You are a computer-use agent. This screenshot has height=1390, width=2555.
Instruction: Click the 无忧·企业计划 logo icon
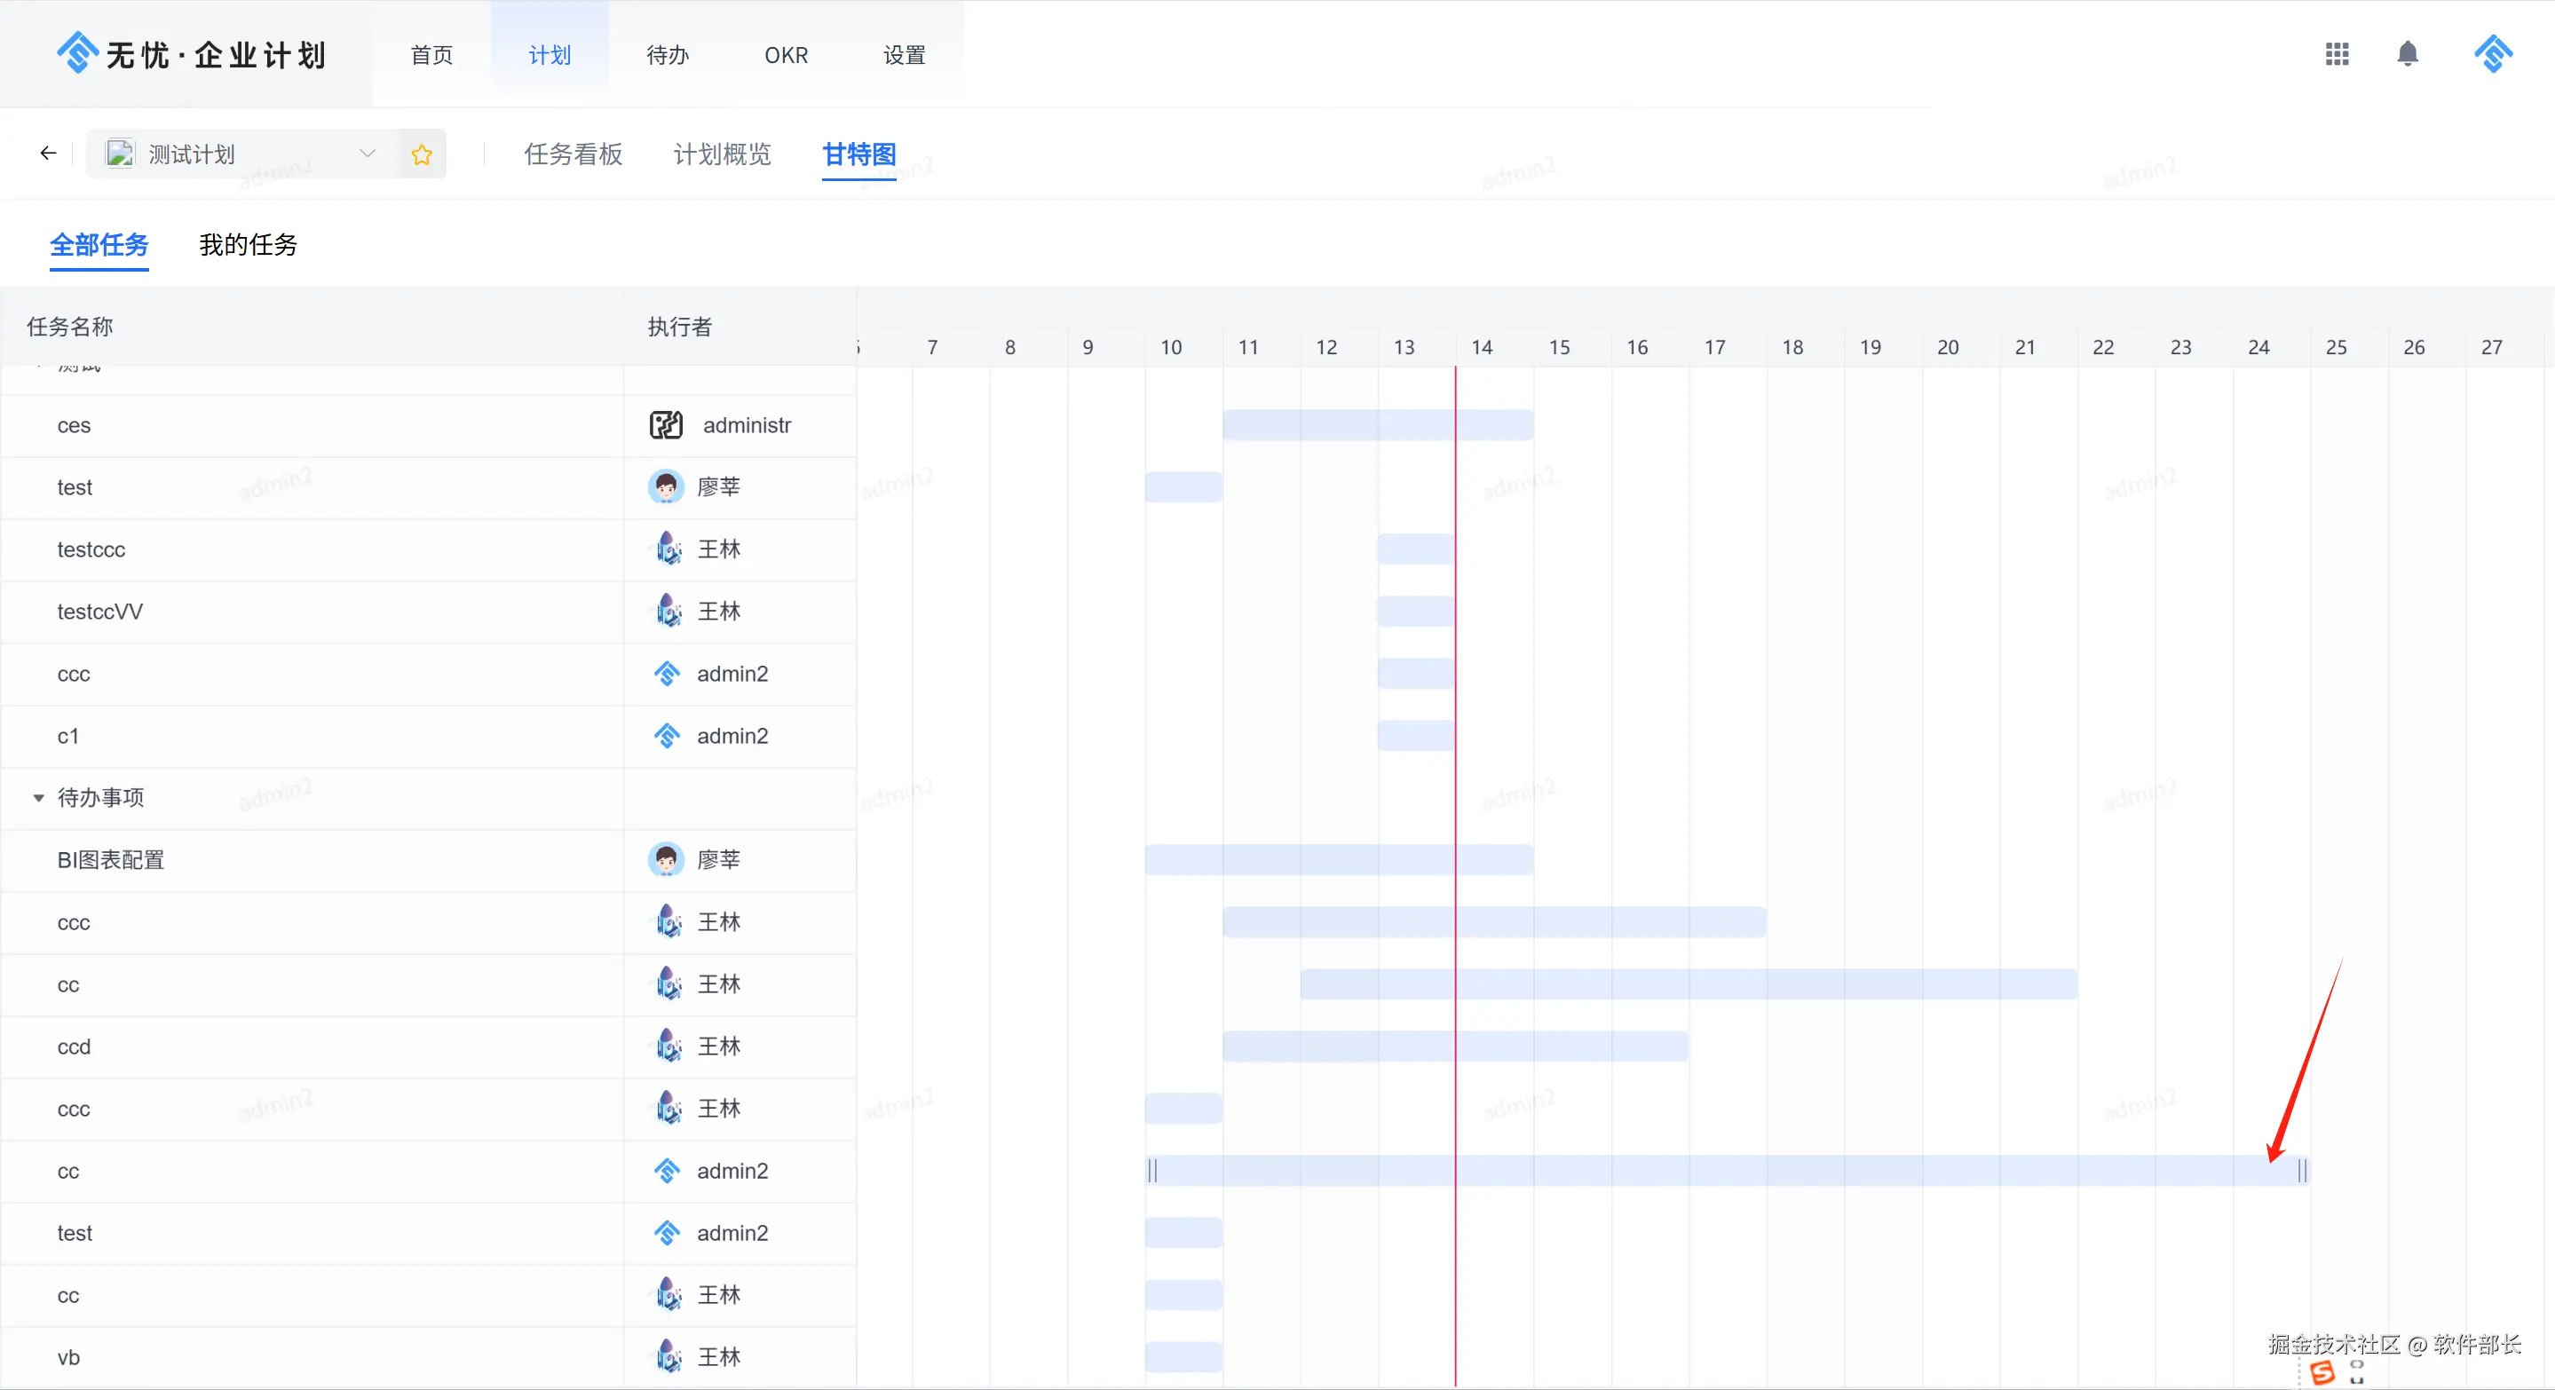77,53
